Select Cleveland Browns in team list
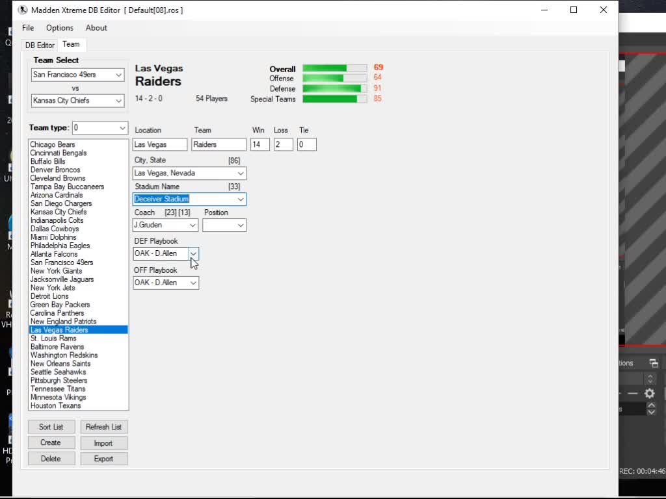The height and width of the screenshot is (499, 666). 78,178
